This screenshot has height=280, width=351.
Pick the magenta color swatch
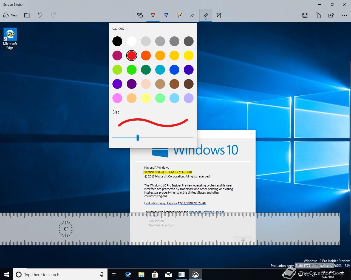coord(117,56)
